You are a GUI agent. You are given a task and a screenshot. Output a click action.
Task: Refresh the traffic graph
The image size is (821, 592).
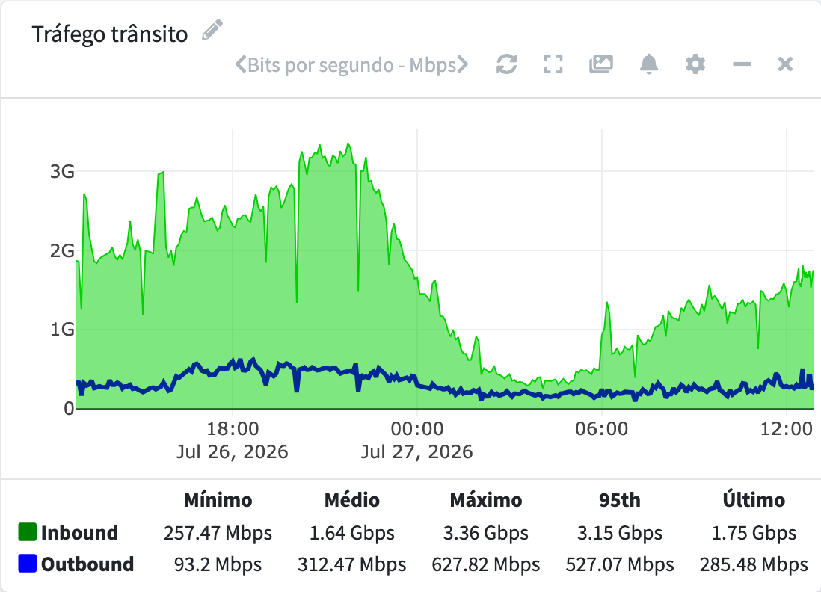point(506,64)
